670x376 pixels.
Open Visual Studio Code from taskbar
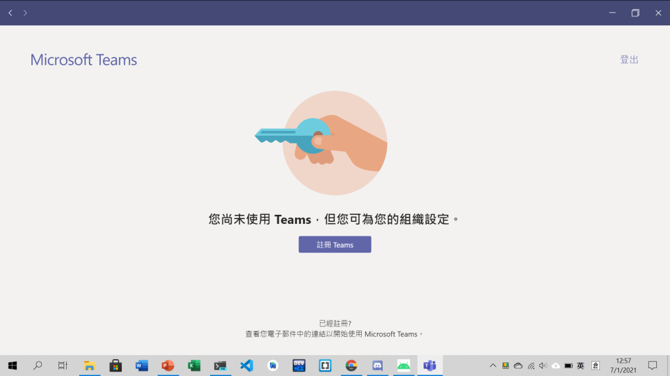tap(247, 366)
